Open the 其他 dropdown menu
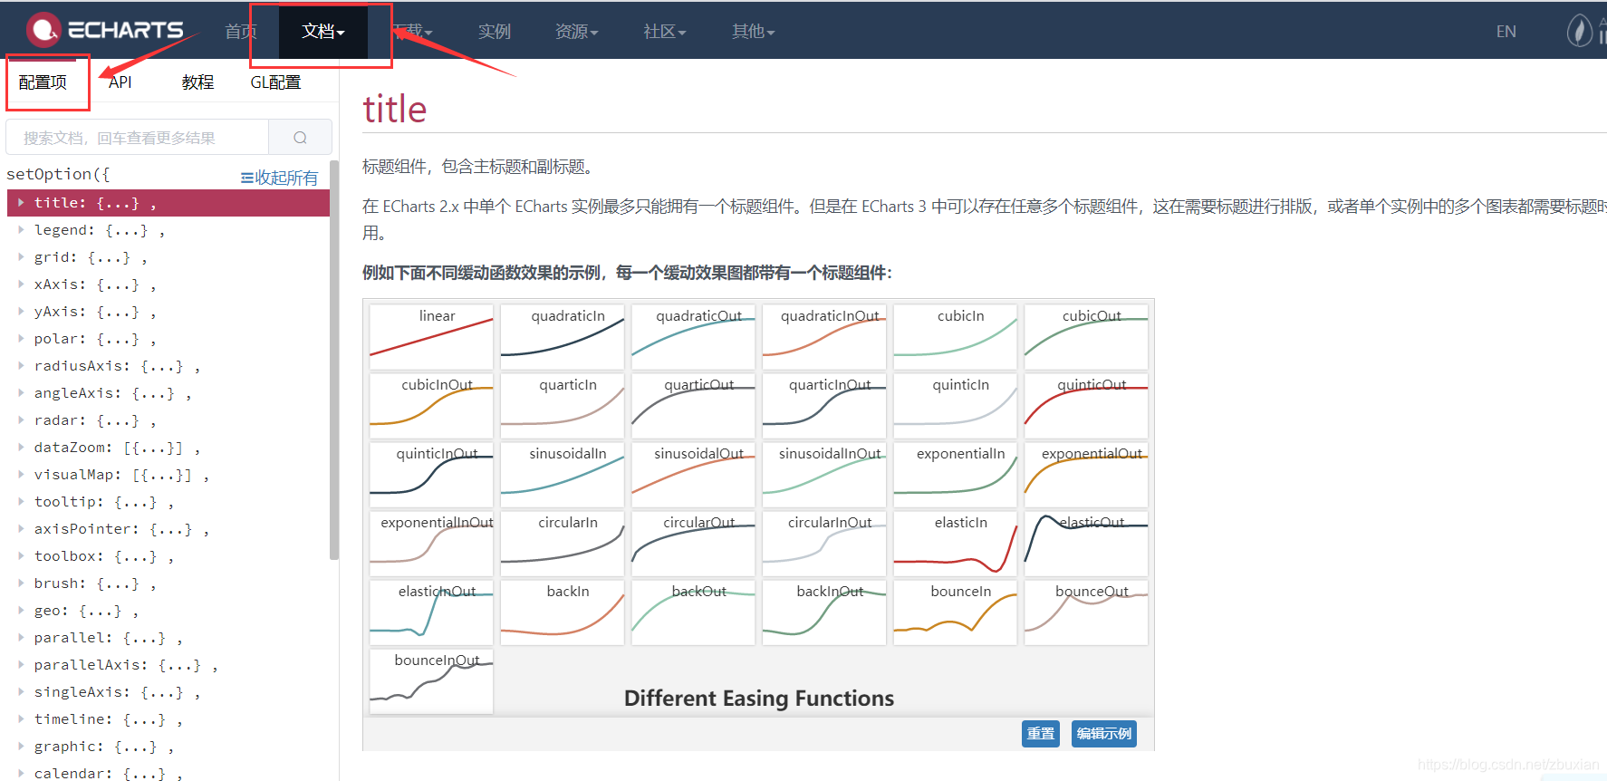Screen dimensions: 1607x781 pos(753,32)
